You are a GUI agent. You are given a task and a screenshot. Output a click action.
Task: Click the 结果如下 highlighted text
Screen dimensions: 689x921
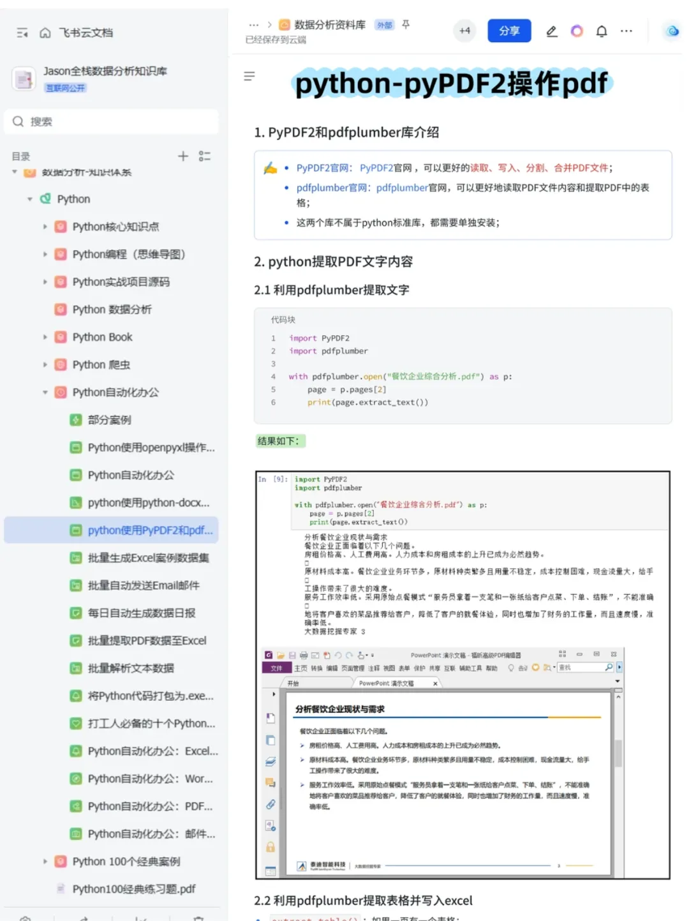coord(280,441)
